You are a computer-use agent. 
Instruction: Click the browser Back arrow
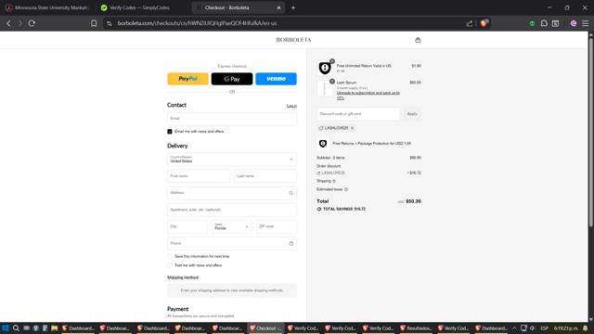coord(8,23)
